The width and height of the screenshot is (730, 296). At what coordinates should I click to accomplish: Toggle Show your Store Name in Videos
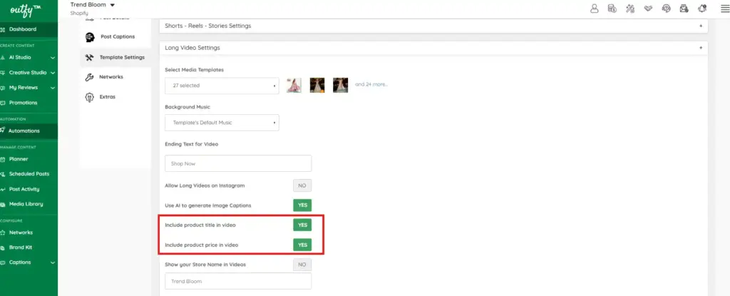pyautogui.click(x=302, y=265)
